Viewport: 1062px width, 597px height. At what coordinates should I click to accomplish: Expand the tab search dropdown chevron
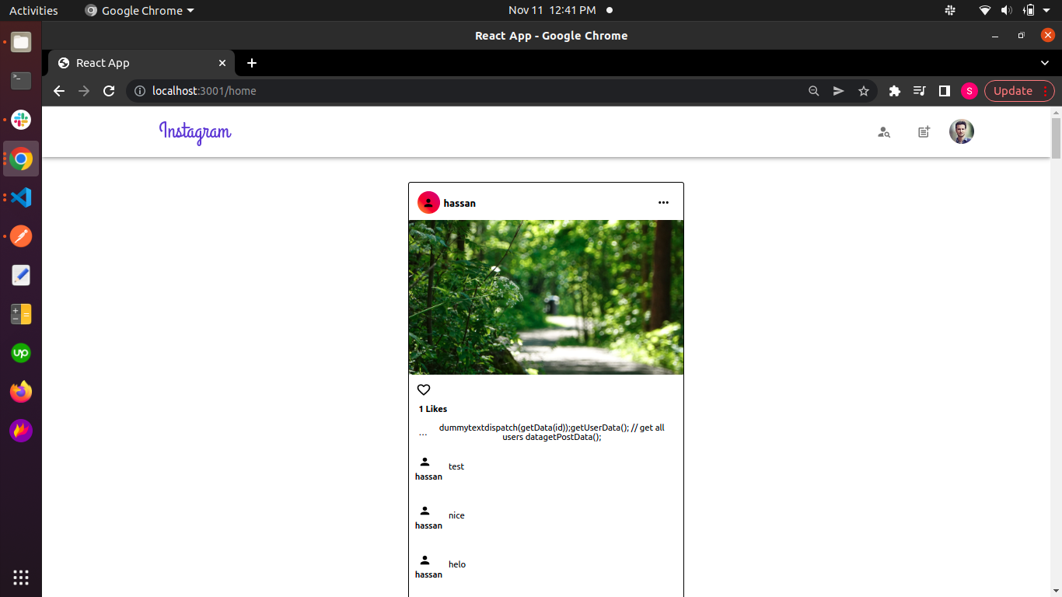tap(1045, 63)
